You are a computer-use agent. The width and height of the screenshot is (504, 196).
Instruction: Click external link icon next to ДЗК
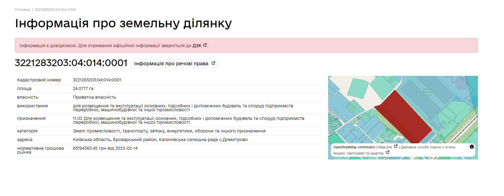[205, 45]
